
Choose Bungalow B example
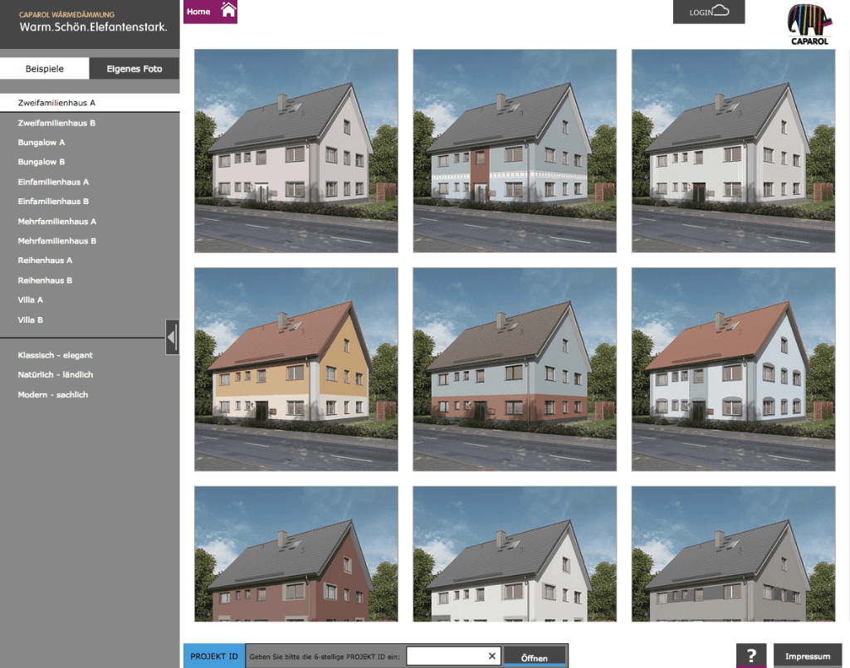coord(42,162)
